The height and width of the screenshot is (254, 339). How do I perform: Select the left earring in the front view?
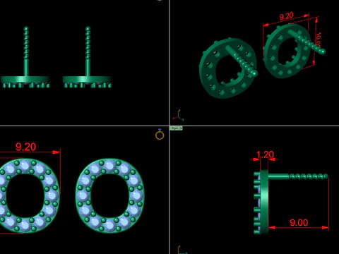point(25,58)
